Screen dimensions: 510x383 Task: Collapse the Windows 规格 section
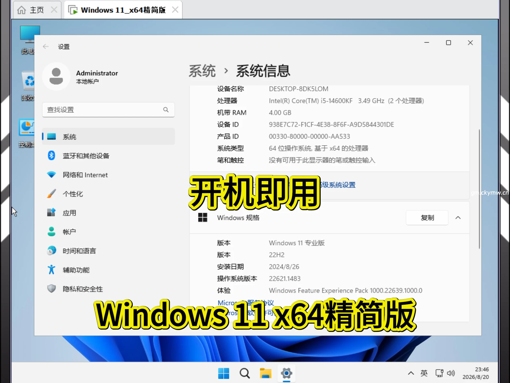(458, 218)
